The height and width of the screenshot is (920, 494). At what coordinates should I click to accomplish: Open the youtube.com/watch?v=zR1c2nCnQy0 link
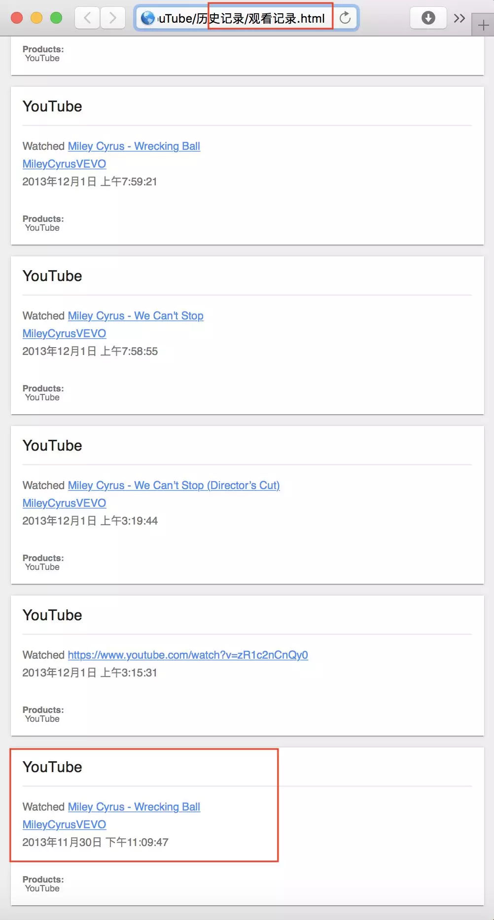188,655
